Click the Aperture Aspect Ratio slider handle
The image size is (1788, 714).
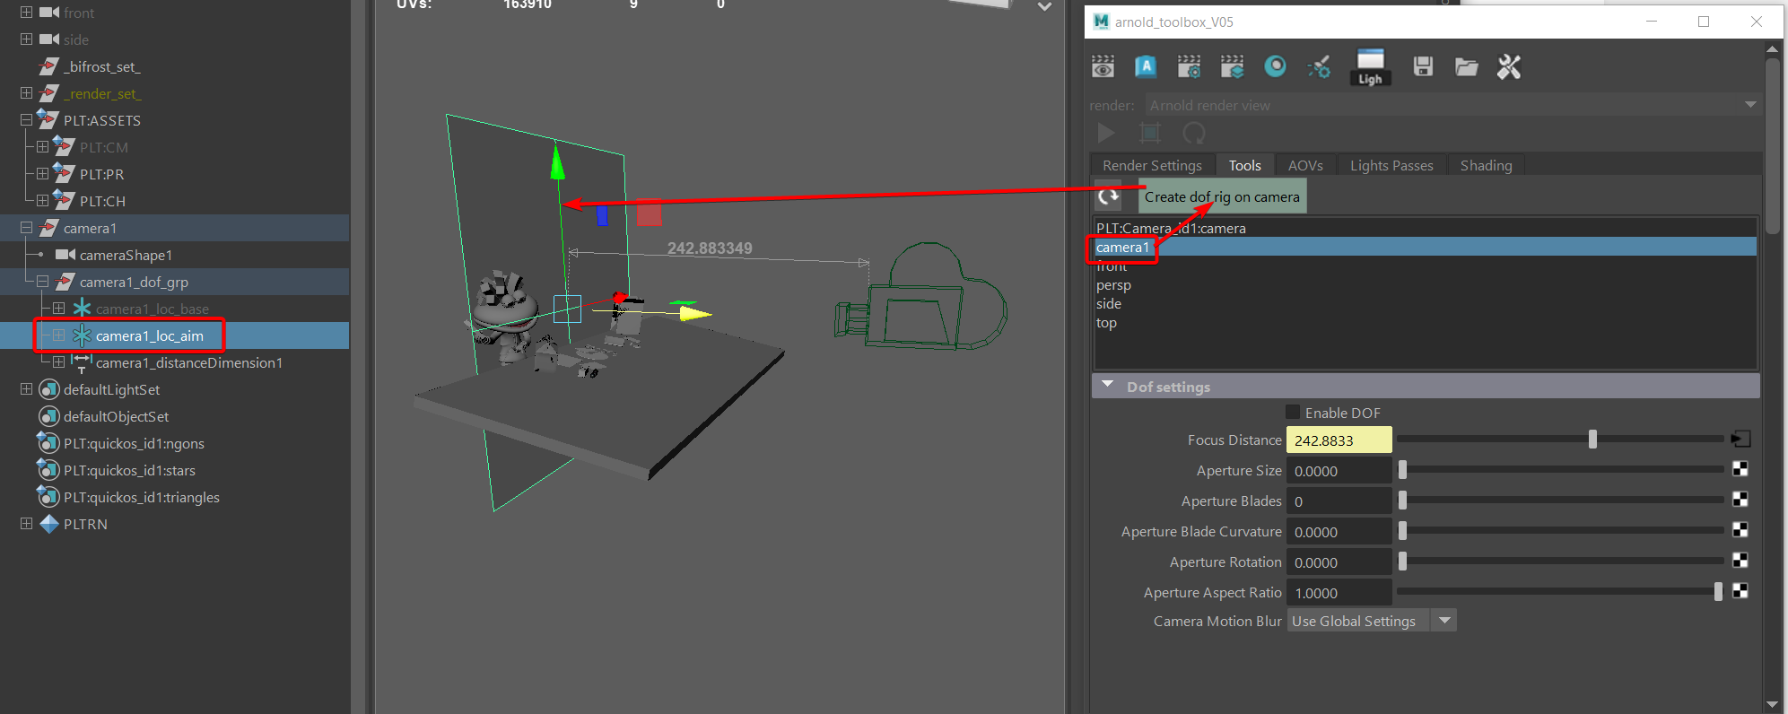click(1718, 591)
